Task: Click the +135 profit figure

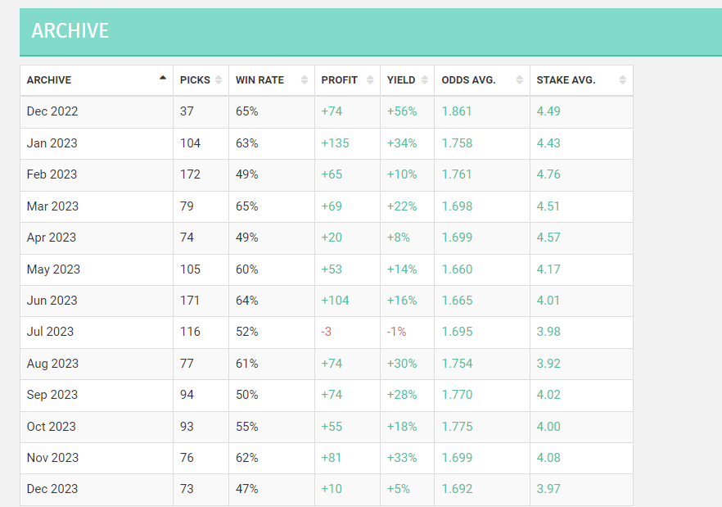Action: click(x=336, y=143)
